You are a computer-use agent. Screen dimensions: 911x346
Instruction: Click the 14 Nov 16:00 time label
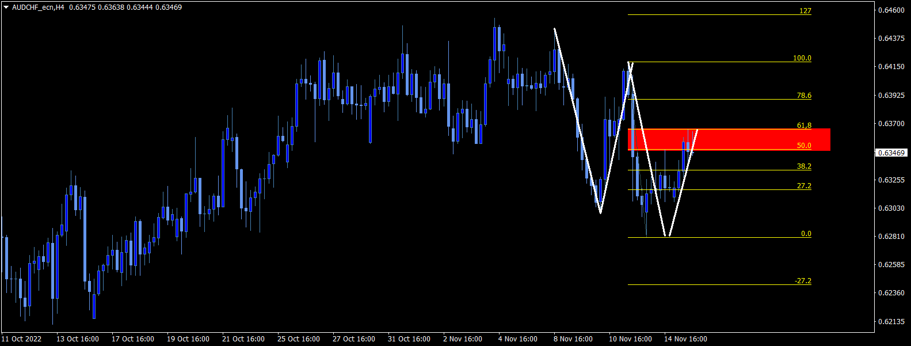(685, 339)
